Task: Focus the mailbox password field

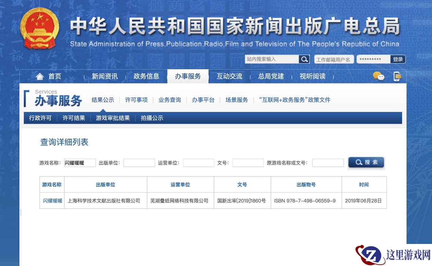Action: [373, 59]
